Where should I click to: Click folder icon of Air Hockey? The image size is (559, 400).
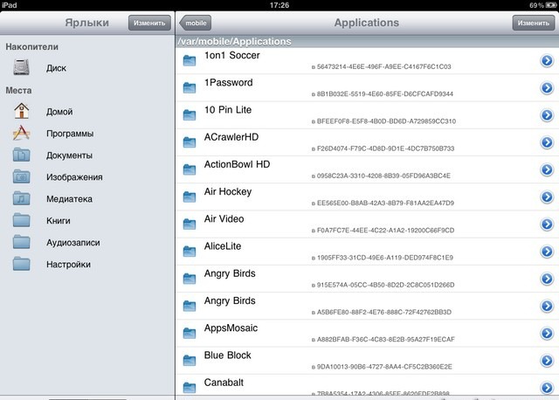pyautogui.click(x=190, y=197)
